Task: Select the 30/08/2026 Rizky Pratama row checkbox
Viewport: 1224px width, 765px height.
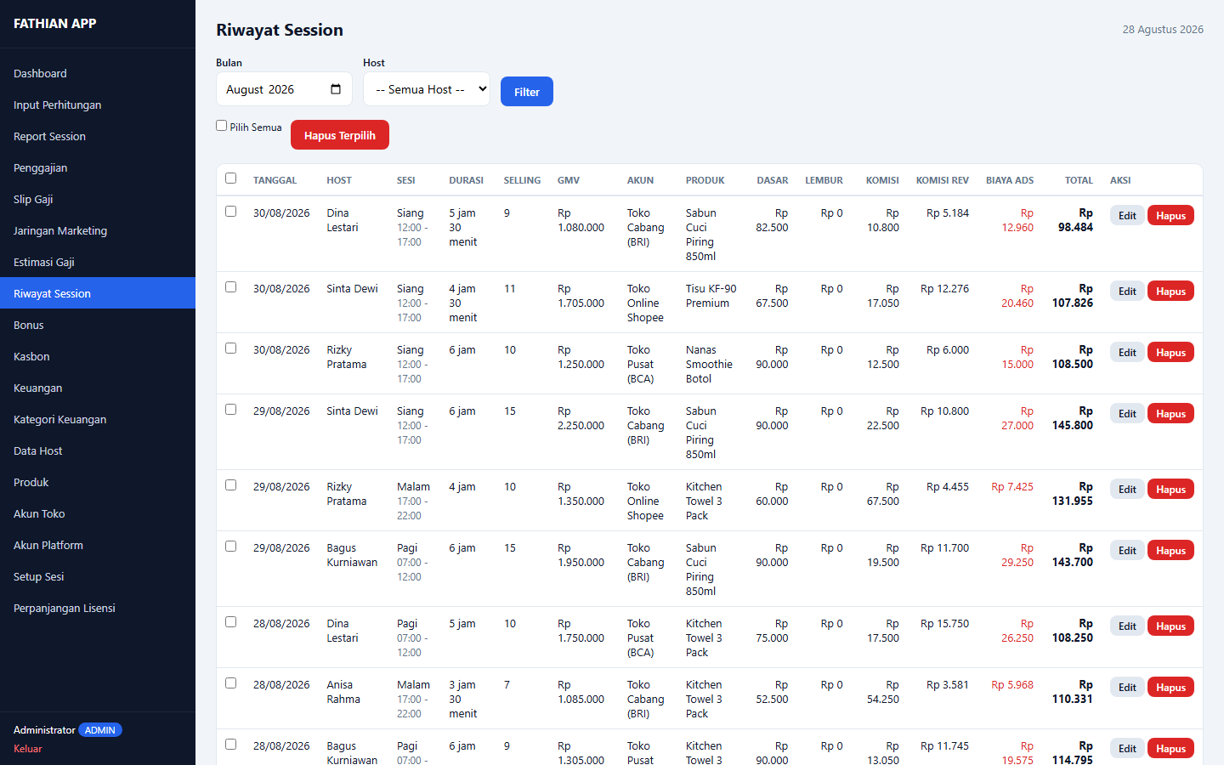Action: click(x=230, y=348)
